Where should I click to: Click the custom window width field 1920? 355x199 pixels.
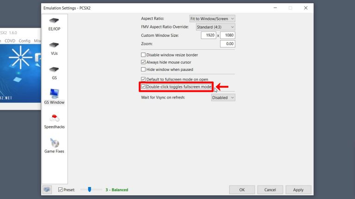pos(208,35)
